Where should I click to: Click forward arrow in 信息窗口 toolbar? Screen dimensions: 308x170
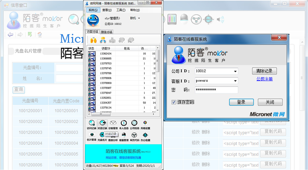coord(20,35)
